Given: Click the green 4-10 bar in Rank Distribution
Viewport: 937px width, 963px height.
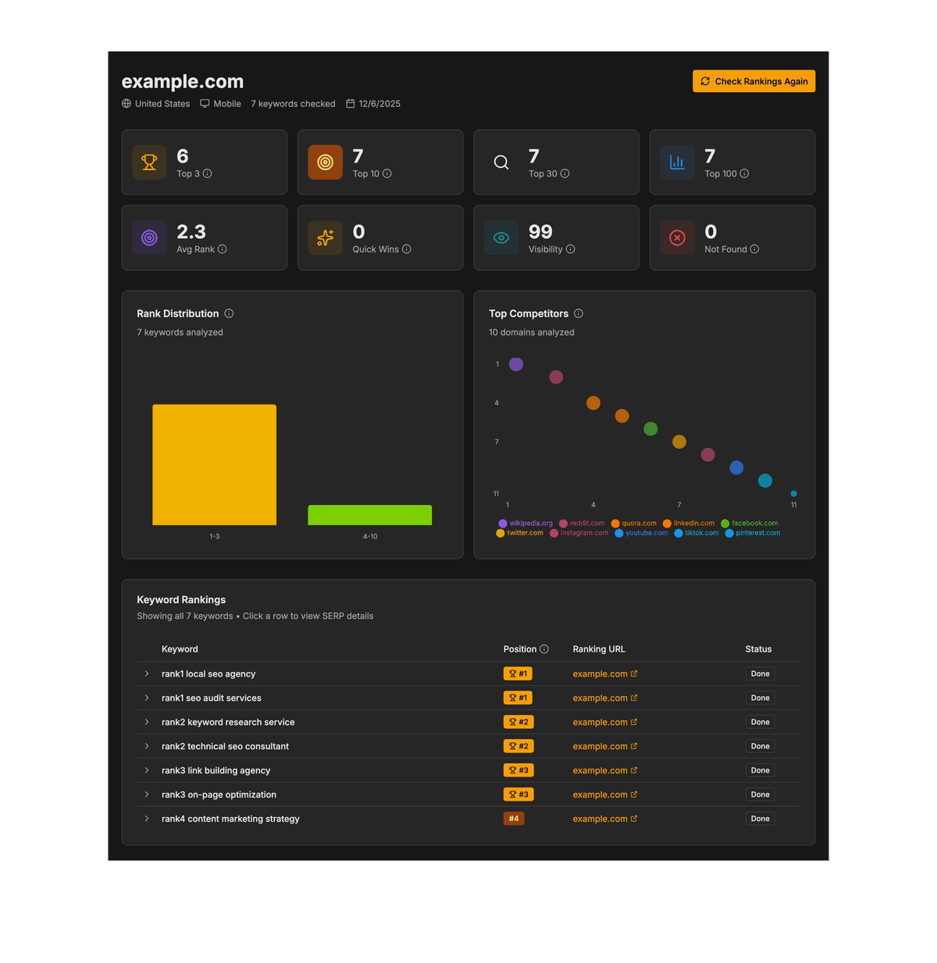Looking at the screenshot, I should pos(369,515).
